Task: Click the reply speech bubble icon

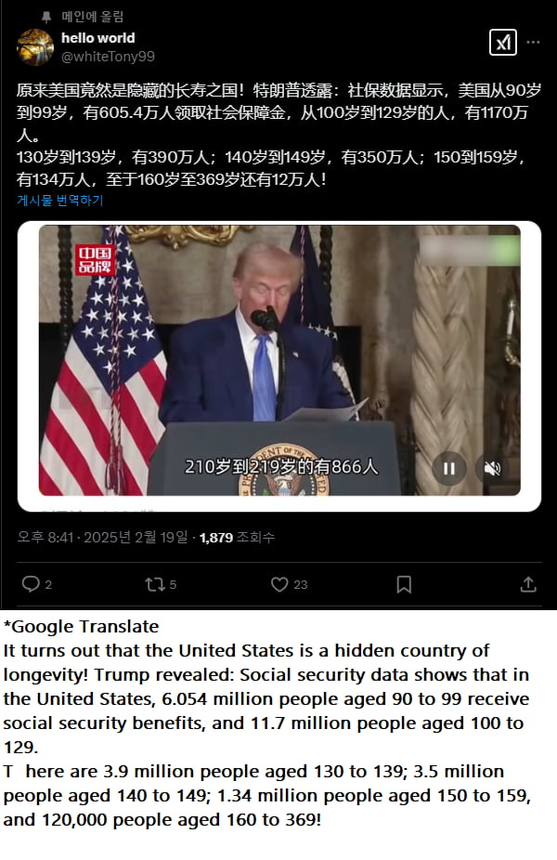Action: 31,584
